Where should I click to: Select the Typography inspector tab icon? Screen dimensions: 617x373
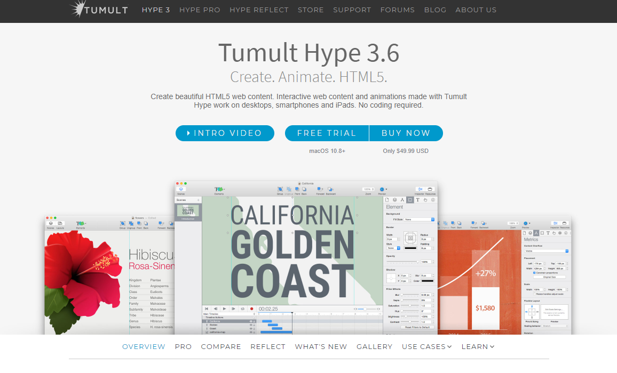417,200
